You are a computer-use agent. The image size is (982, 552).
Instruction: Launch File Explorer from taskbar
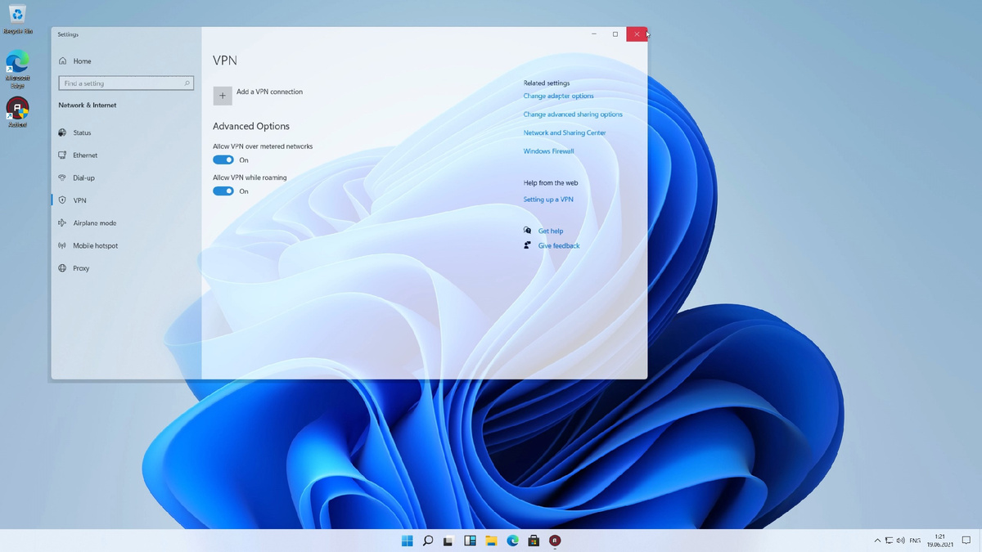click(x=491, y=541)
